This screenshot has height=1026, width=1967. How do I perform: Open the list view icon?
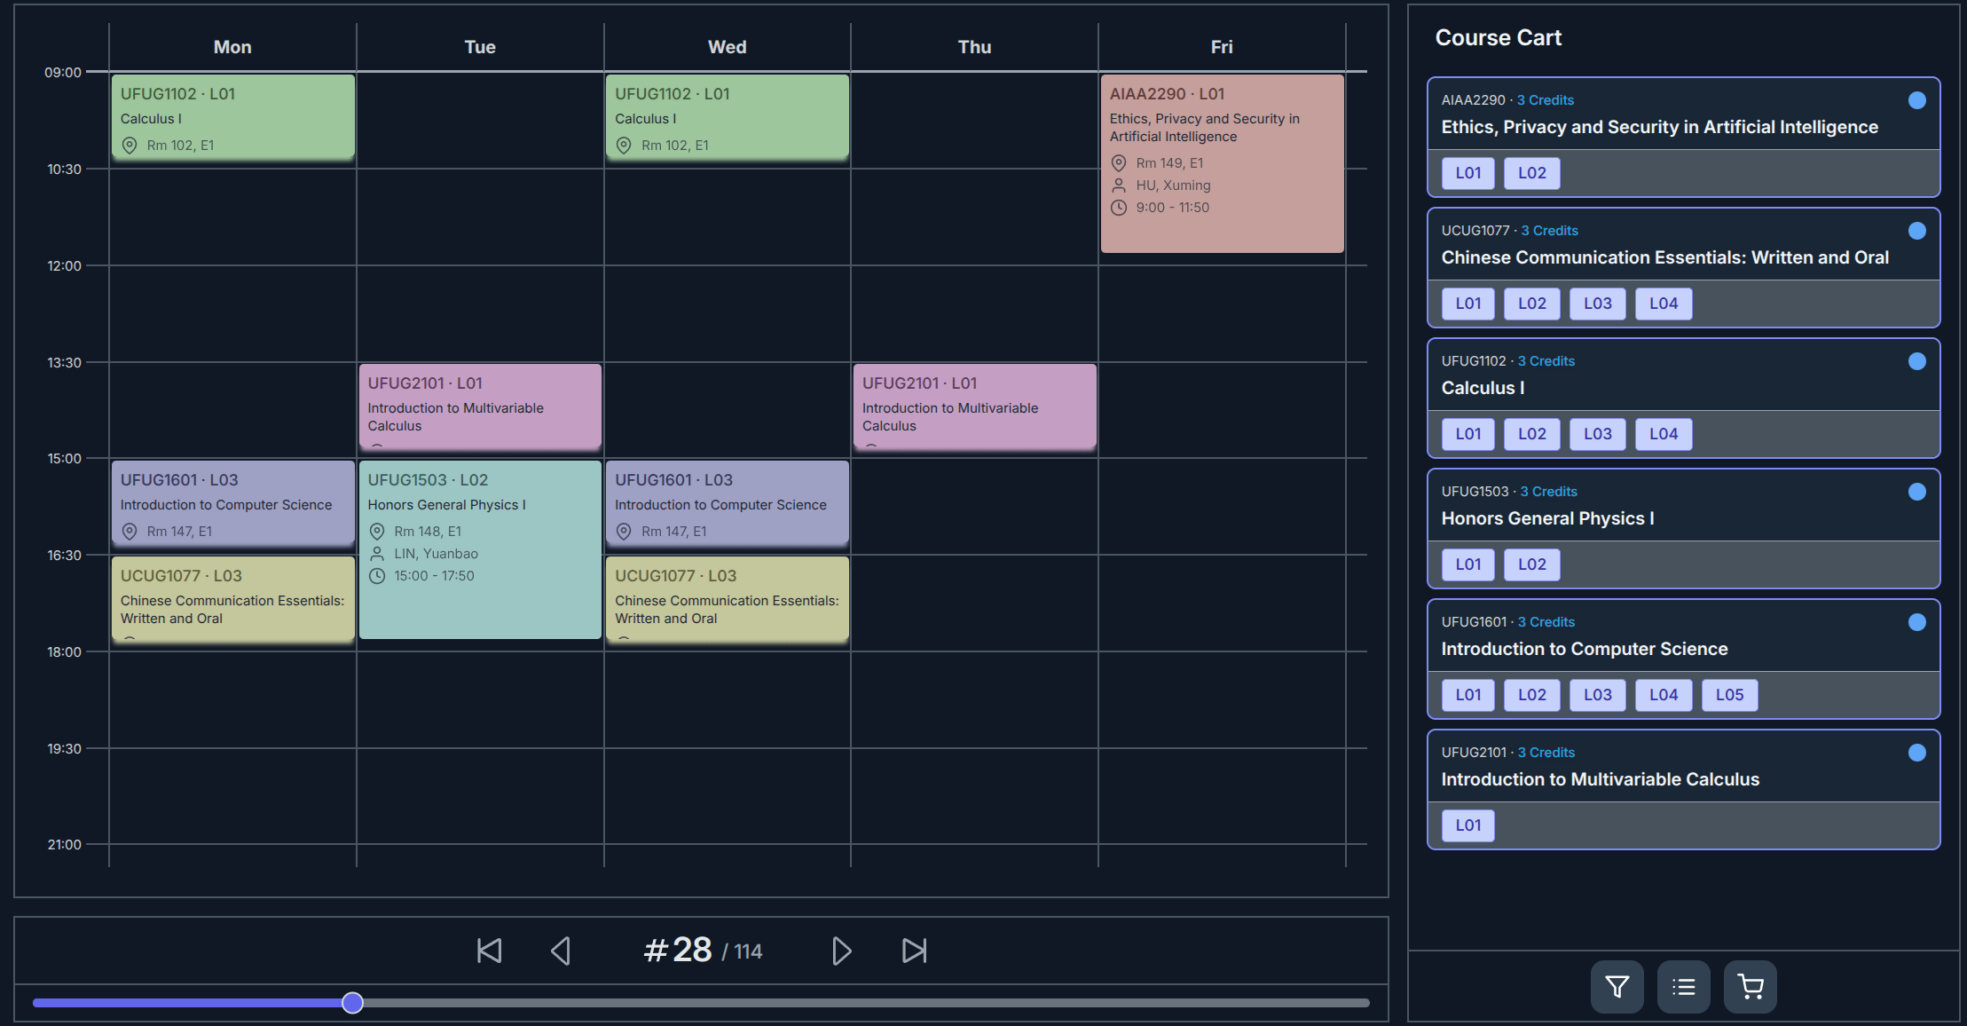1683,986
